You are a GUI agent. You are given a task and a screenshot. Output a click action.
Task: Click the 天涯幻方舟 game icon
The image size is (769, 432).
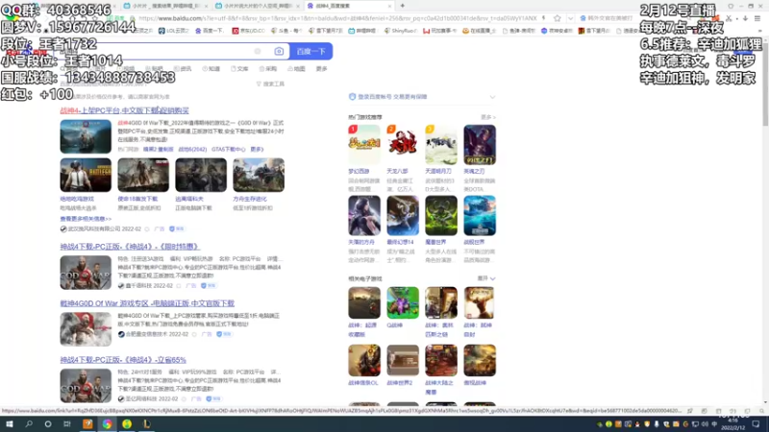(364, 215)
